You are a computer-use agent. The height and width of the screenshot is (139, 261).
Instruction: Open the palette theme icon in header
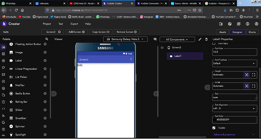(x=230, y=24)
